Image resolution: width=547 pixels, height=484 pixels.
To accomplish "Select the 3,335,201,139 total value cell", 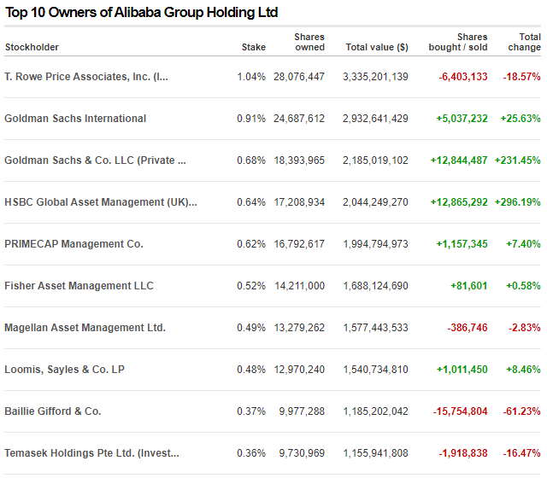I will coord(375,77).
